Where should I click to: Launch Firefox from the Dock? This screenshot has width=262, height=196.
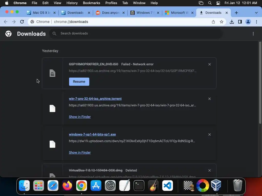[67, 186]
